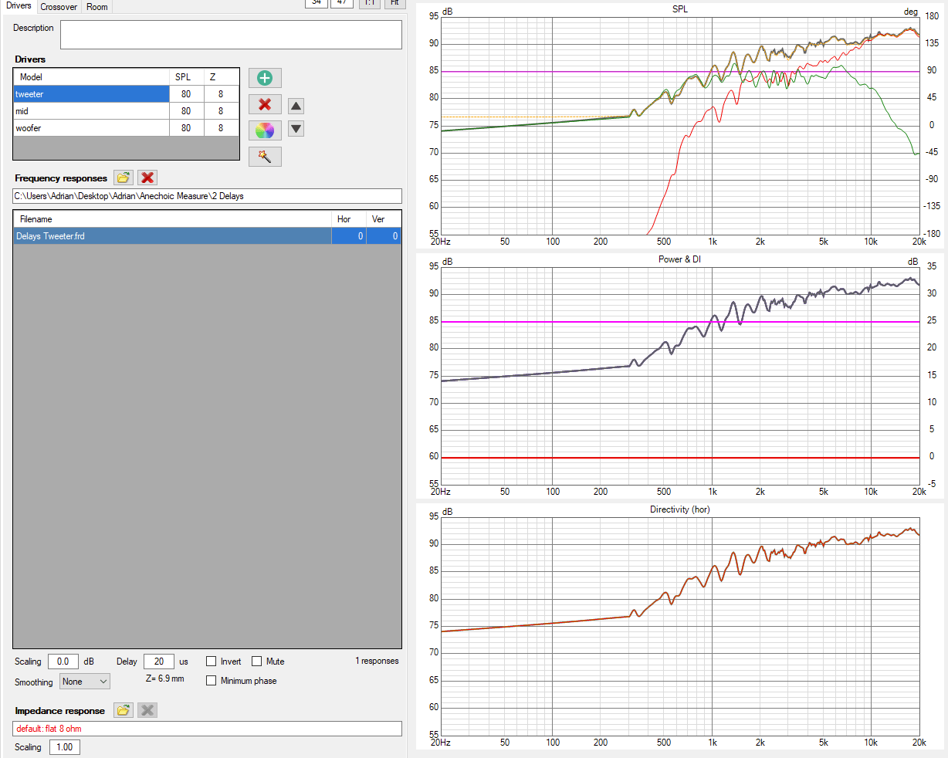Image resolution: width=948 pixels, height=758 pixels.
Task: Click the Model column header
Action: 91,77
